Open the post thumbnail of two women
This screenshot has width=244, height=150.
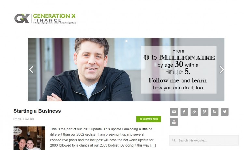tap(29, 138)
